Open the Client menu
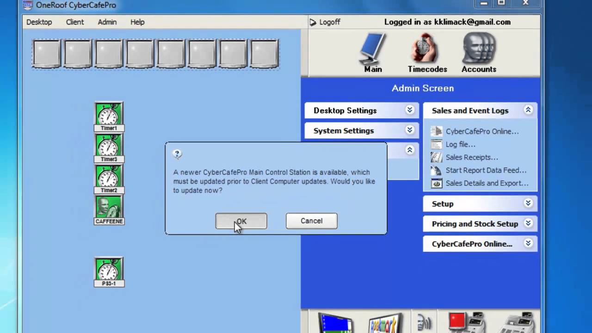Screen dimensions: 592x333 75,22
